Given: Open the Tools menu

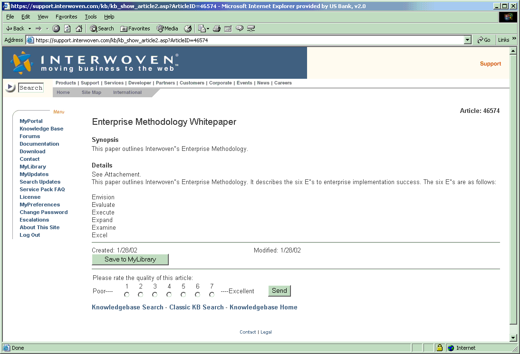Looking at the screenshot, I should 90,17.
